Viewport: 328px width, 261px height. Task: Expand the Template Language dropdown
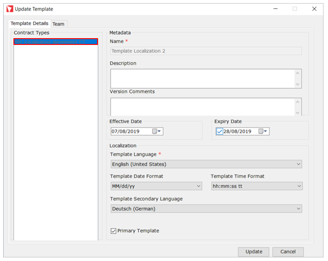tap(206, 164)
